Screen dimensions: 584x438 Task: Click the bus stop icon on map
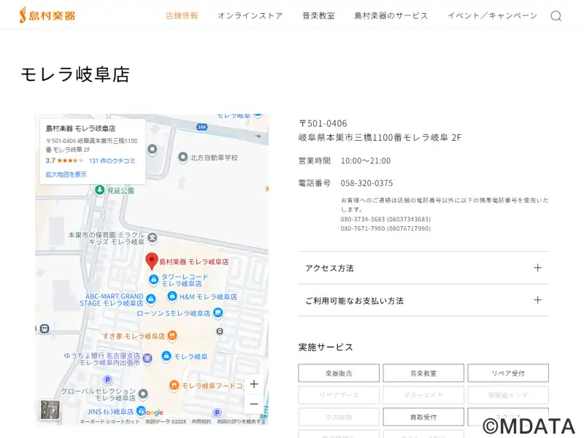pyautogui.click(x=220, y=331)
